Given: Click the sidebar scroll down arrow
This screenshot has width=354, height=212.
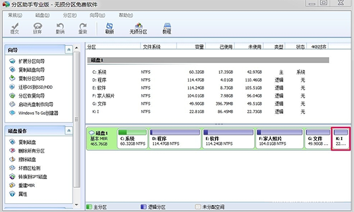Looking at the screenshot, I should click(77, 205).
